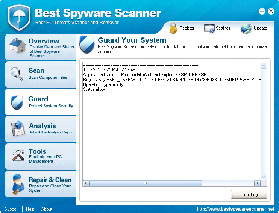Click the Scan magnifying glass icon
The image size is (279, 213).
click(x=17, y=74)
